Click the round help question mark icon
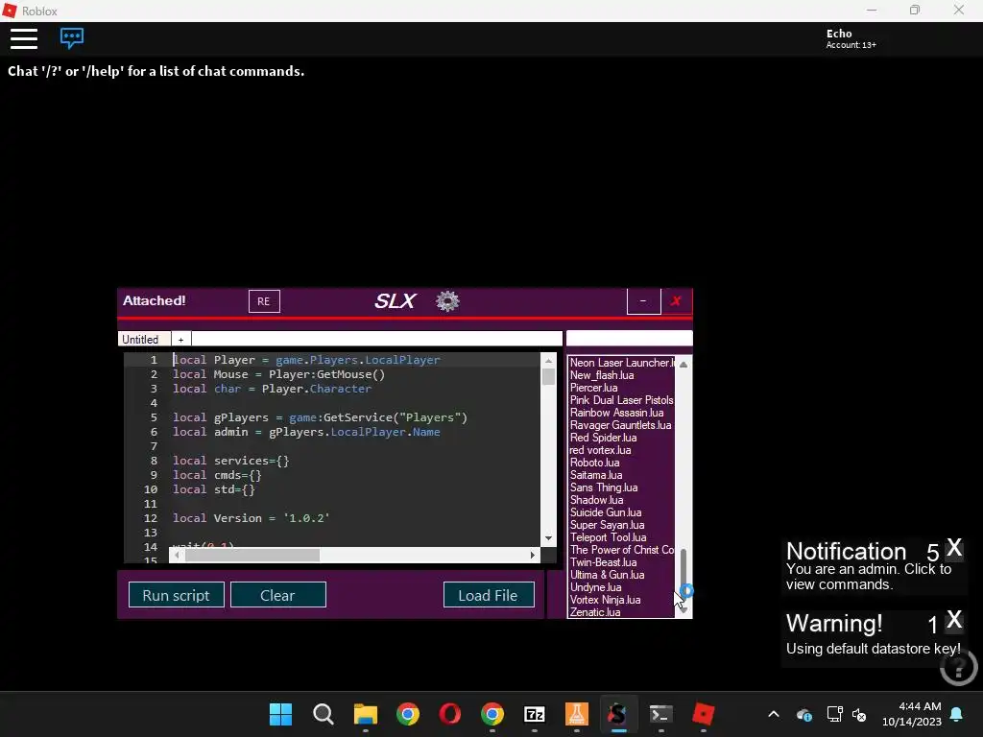Viewport: 983px width, 737px height. pyautogui.click(x=959, y=668)
